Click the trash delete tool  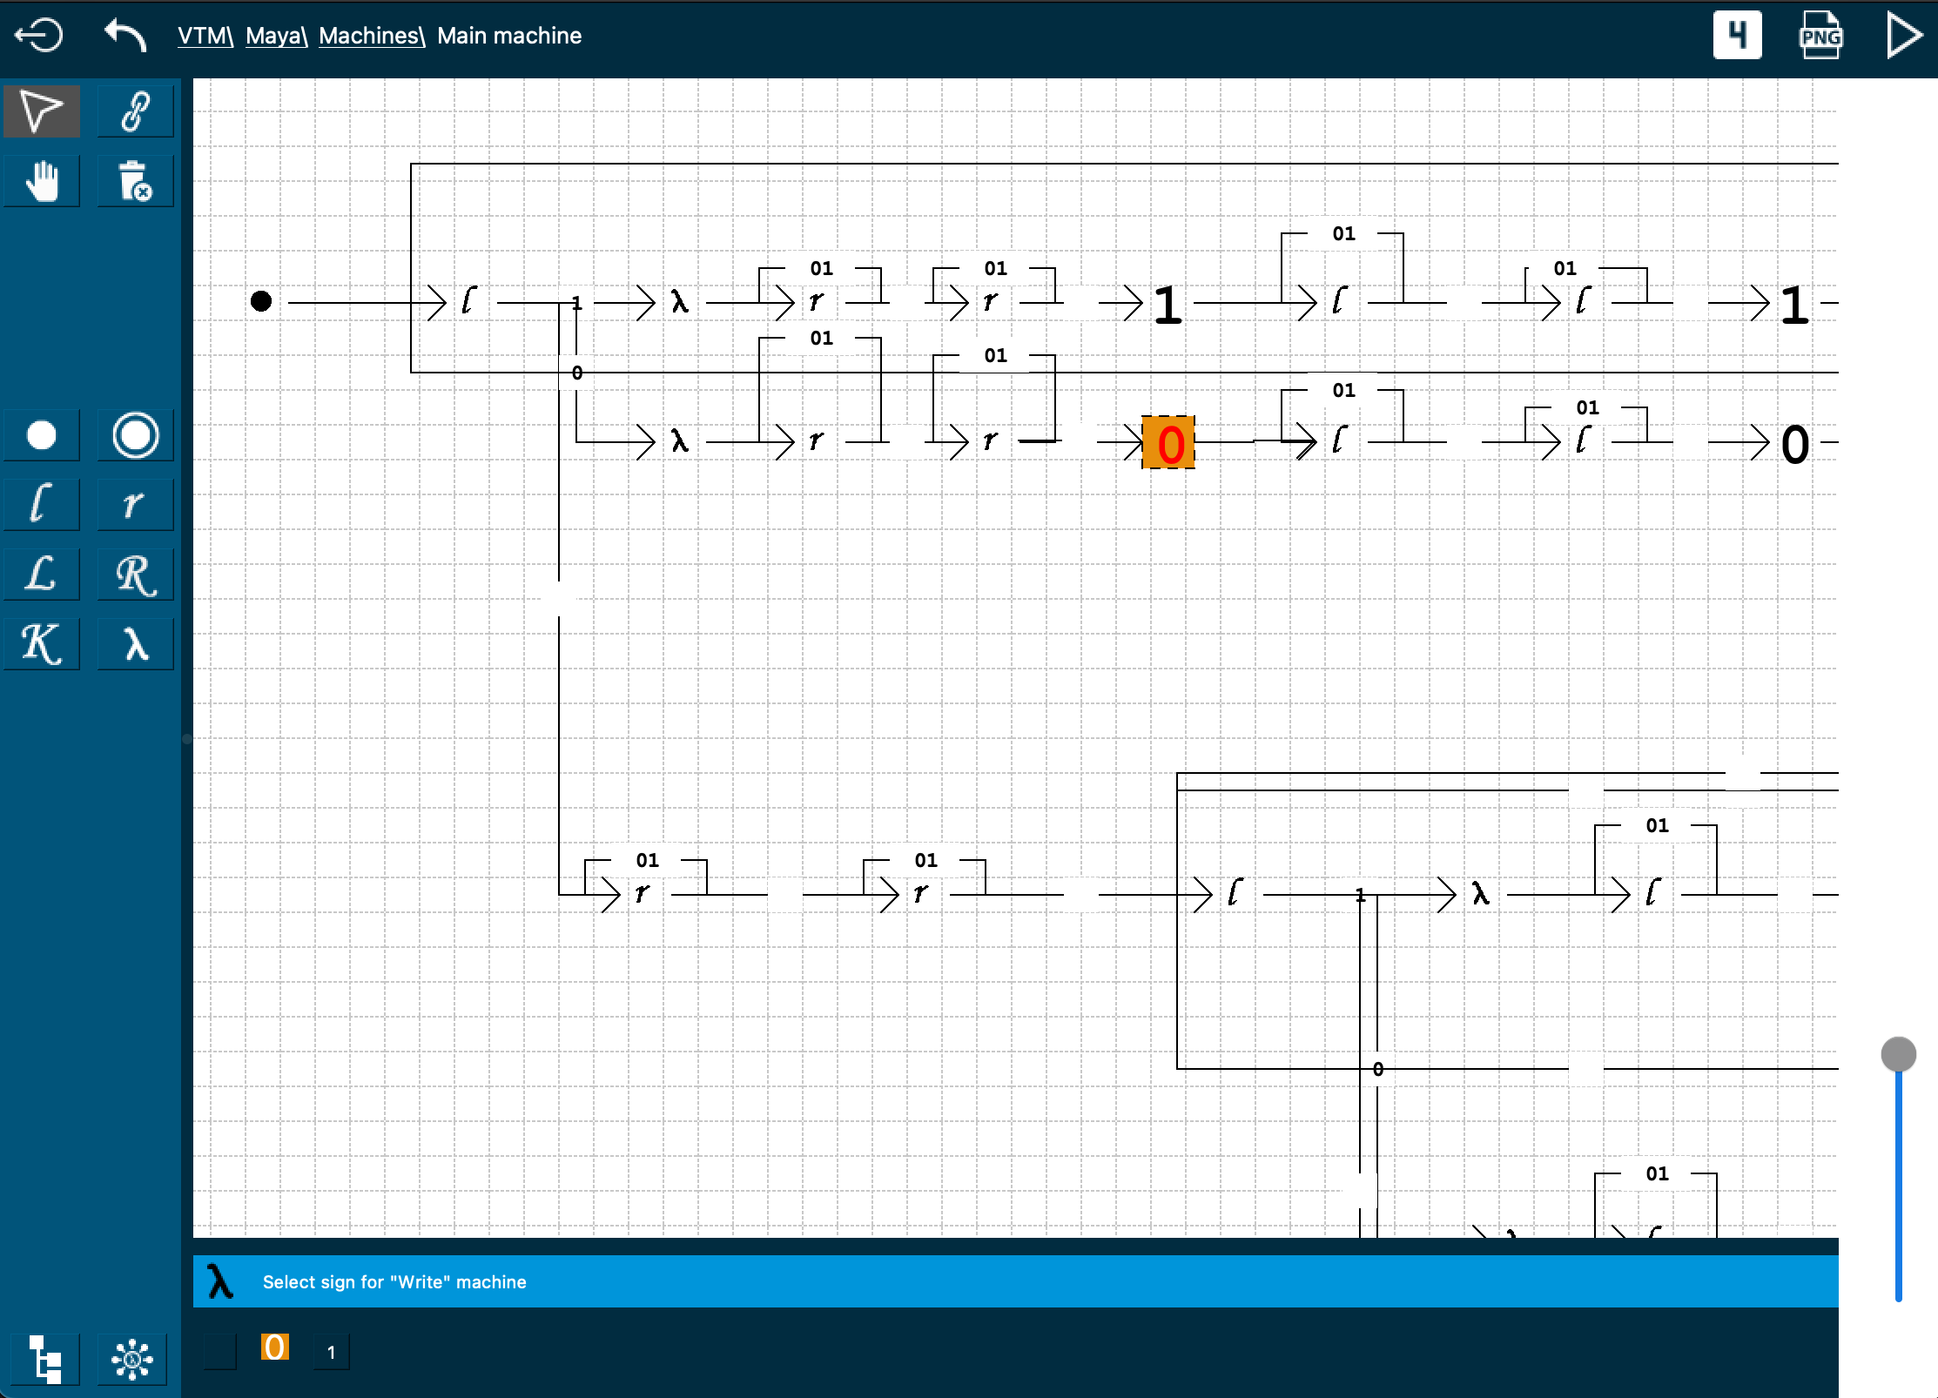pyautogui.click(x=135, y=182)
